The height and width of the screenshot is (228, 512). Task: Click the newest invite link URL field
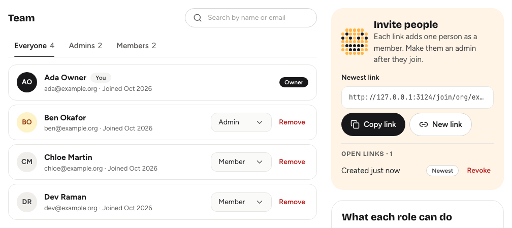click(x=418, y=97)
